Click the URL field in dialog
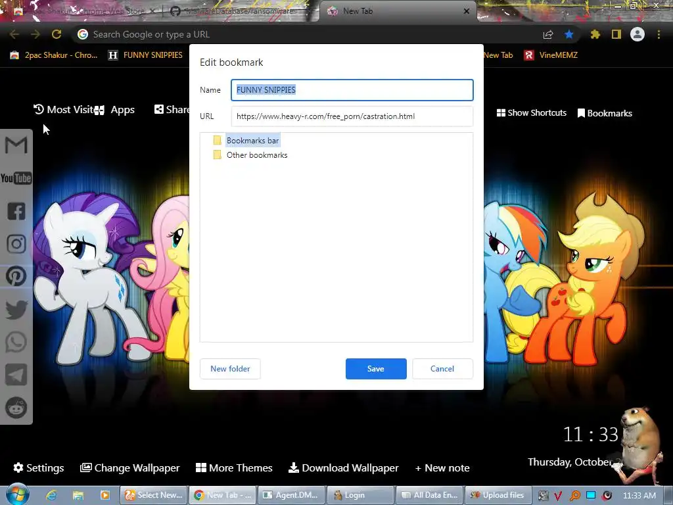 pos(352,116)
